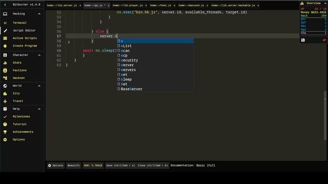Viewport: 328px width, 184px height.
Task: Switch to home:~/maxcash.js tab
Action: click(191, 6)
